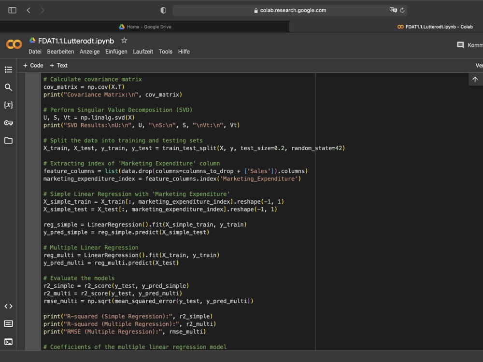Open the secrets key icon panel
483x362 pixels.
click(x=8, y=123)
